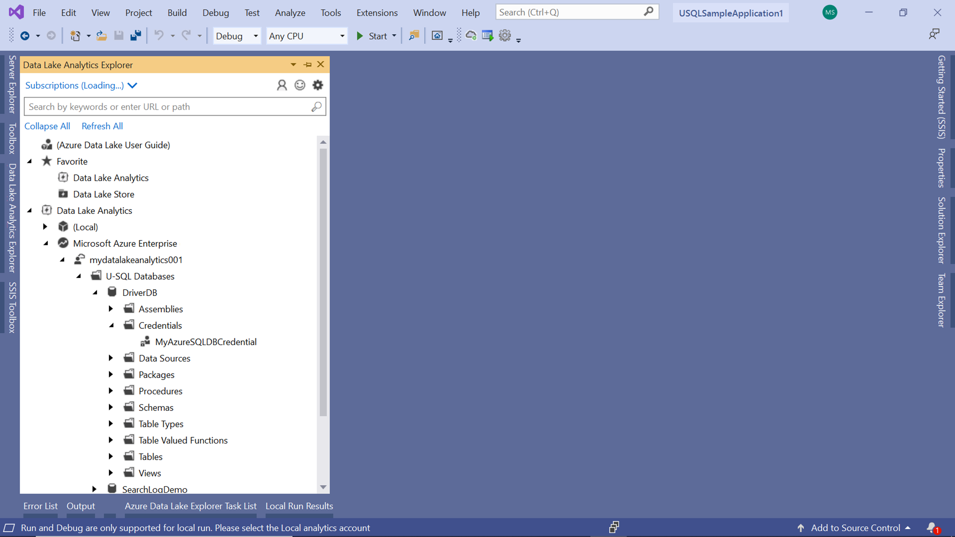Click the live share feedback icon
Image resolution: width=955 pixels, height=537 pixels.
coord(934,34)
